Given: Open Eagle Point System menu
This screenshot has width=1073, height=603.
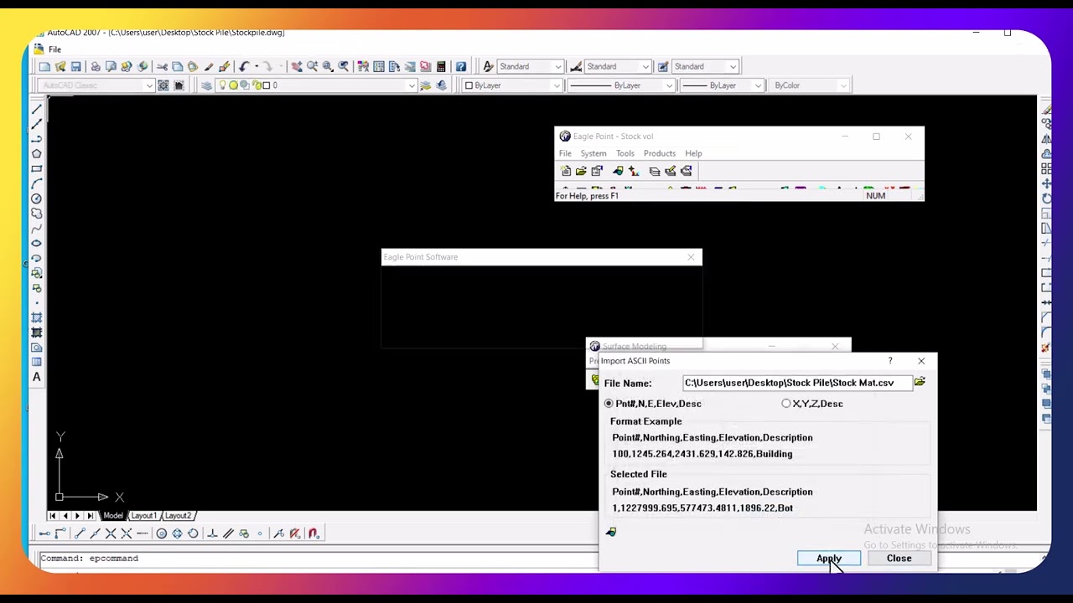Looking at the screenshot, I should [x=593, y=153].
